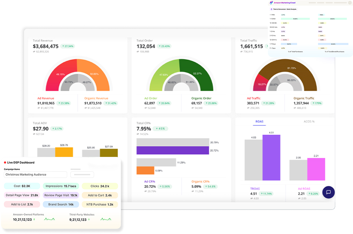Click the Total Revenue compare arrows icon
353x234 pixels.
click(34, 52)
